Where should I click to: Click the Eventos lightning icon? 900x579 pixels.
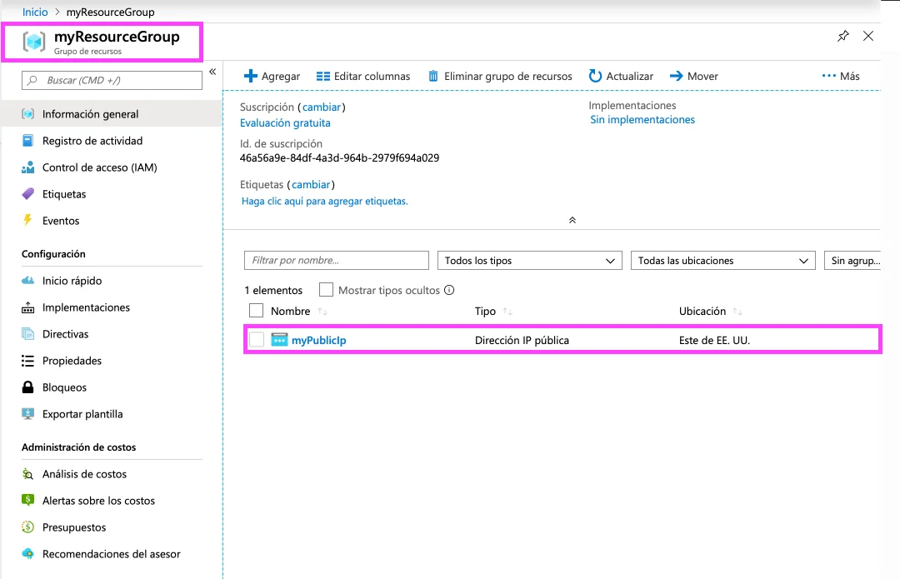point(27,220)
